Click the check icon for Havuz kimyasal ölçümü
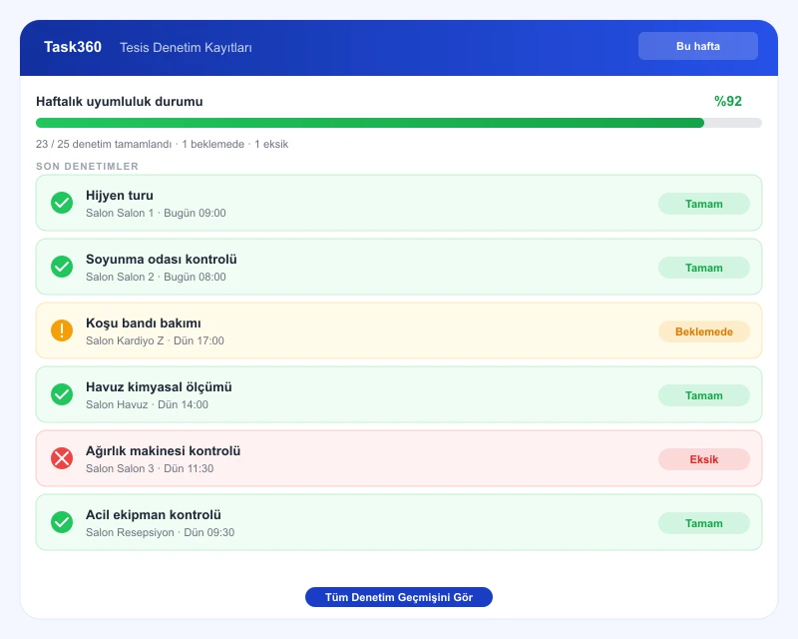 point(62,394)
